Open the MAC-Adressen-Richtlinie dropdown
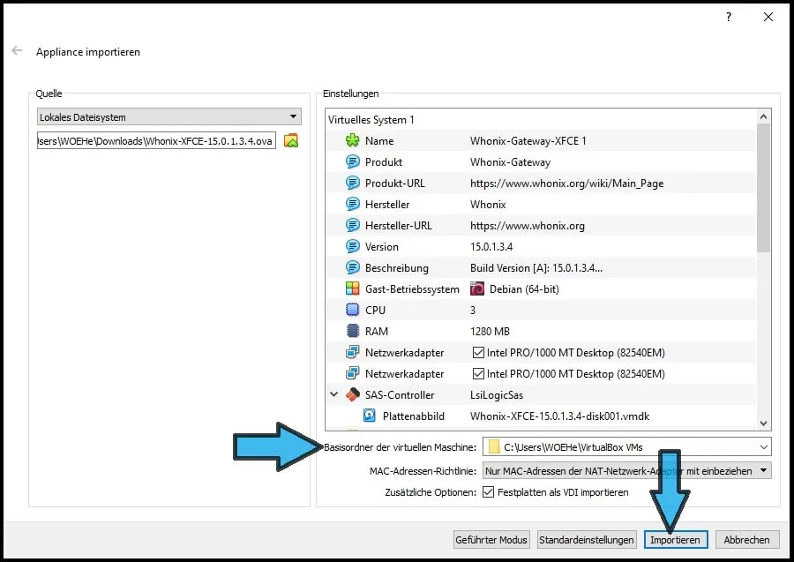This screenshot has width=794, height=562. coord(627,471)
